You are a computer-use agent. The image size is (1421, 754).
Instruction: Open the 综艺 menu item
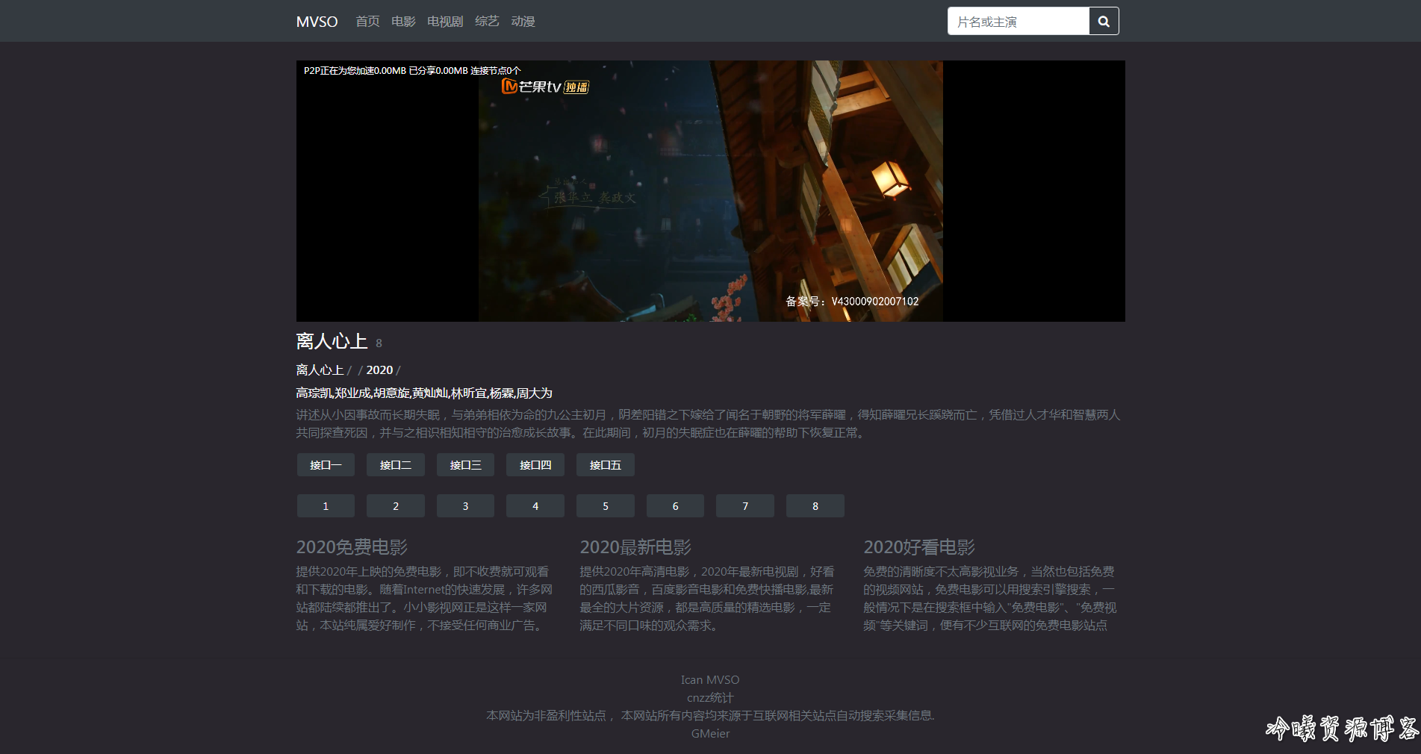[x=487, y=22]
